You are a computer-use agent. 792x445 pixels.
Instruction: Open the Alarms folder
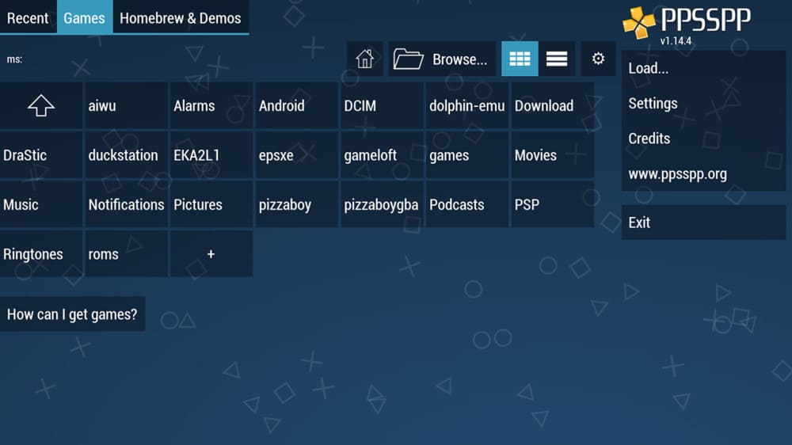point(211,105)
